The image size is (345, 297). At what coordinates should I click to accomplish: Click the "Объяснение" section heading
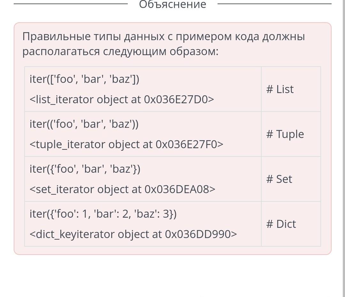(172, 4)
